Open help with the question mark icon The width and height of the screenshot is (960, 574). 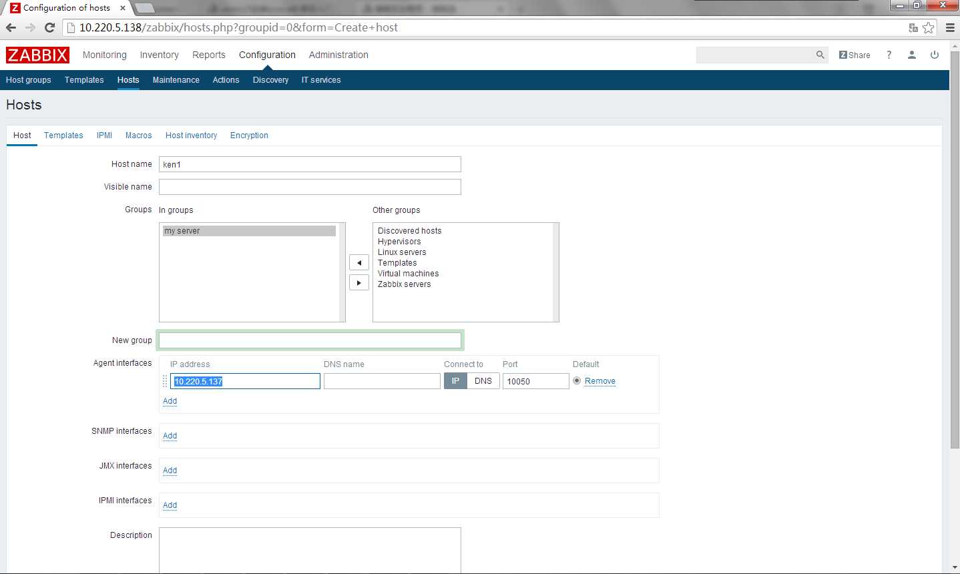(x=889, y=55)
